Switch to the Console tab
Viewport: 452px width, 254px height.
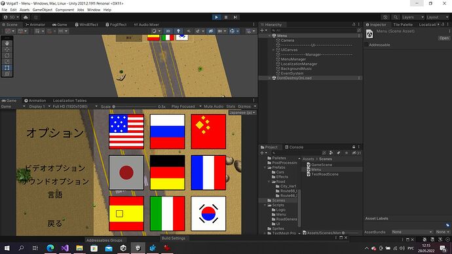[294, 147]
